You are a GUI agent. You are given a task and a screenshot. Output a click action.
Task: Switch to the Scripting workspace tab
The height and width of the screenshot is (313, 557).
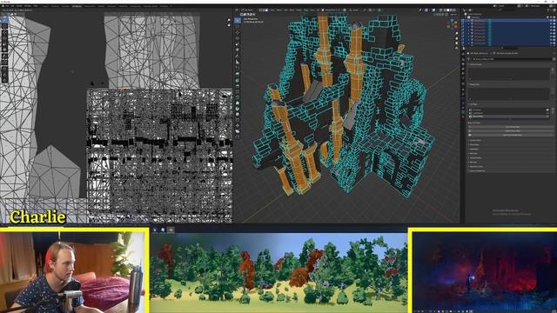coord(164,6)
